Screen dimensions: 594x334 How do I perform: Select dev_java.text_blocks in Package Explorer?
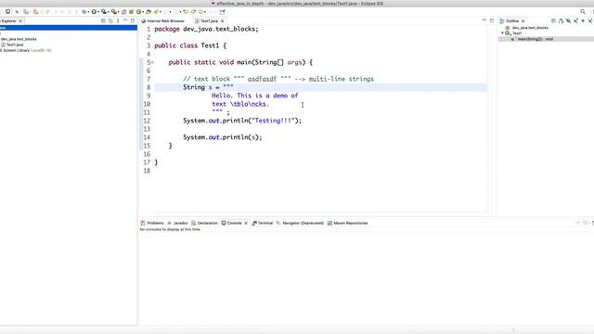coord(19,39)
